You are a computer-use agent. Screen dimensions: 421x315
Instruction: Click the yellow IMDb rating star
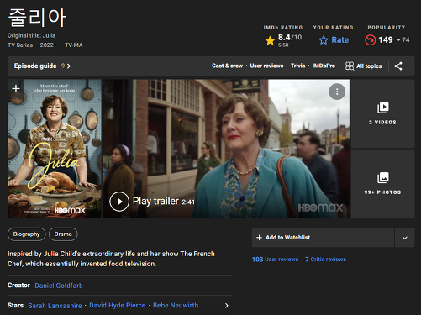click(x=270, y=40)
